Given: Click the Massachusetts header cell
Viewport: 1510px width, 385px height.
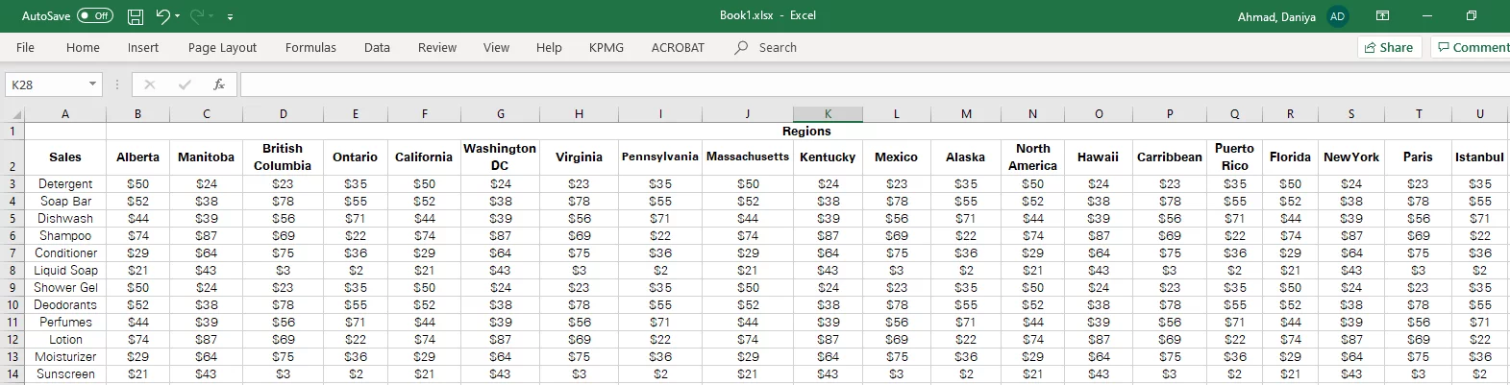Looking at the screenshot, I should (x=748, y=156).
